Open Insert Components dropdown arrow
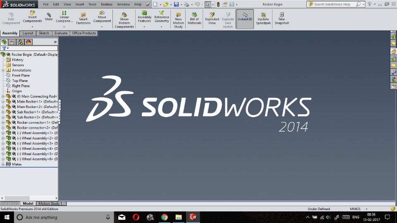397x223 pixels. [32, 26]
